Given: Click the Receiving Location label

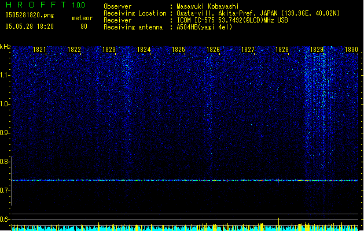Looking at the screenshot, I should pyautogui.click(x=135, y=13).
